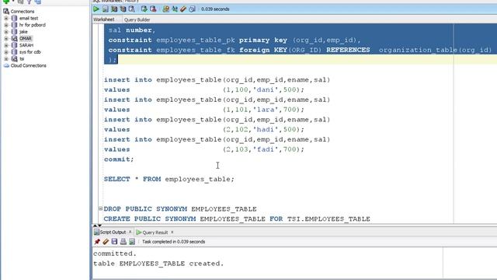Viewport: 497px width, 280px height.
Task: Pin the Script Output panel
Action: pyautogui.click(x=97, y=242)
